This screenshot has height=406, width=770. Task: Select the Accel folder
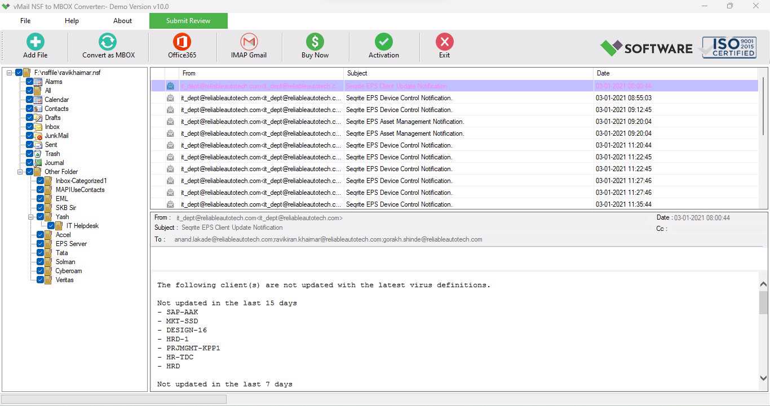tap(63, 235)
